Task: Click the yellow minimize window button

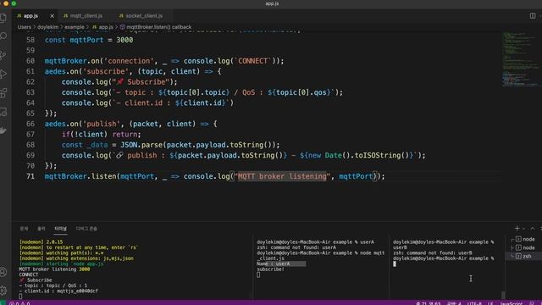Action: pos(6,3)
